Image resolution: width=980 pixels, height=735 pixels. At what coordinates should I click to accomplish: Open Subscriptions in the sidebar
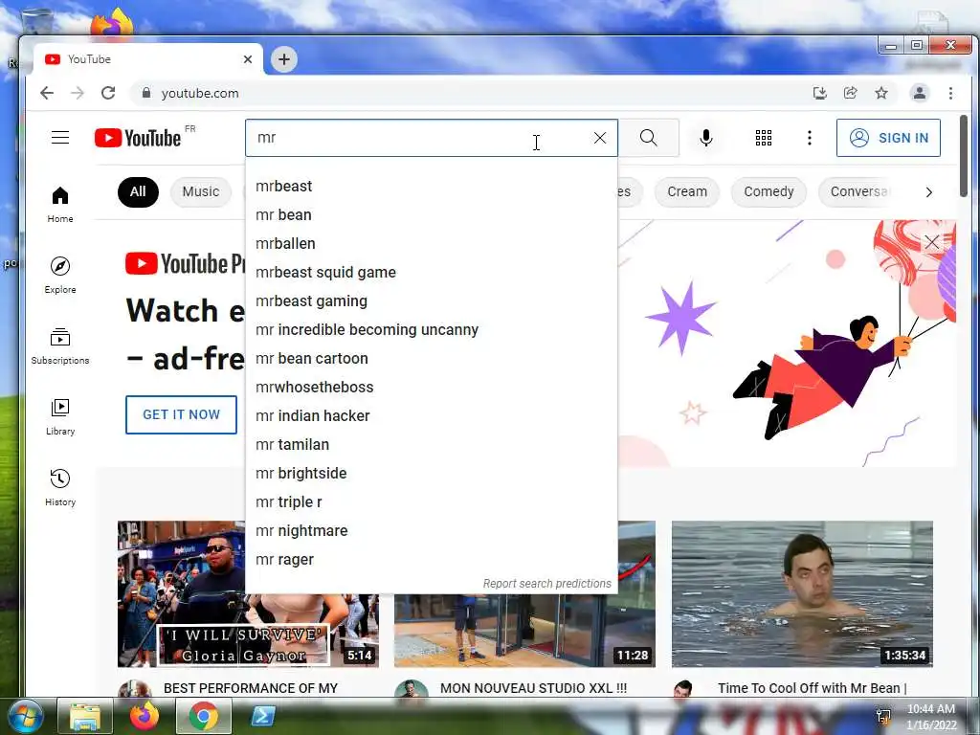click(60, 346)
